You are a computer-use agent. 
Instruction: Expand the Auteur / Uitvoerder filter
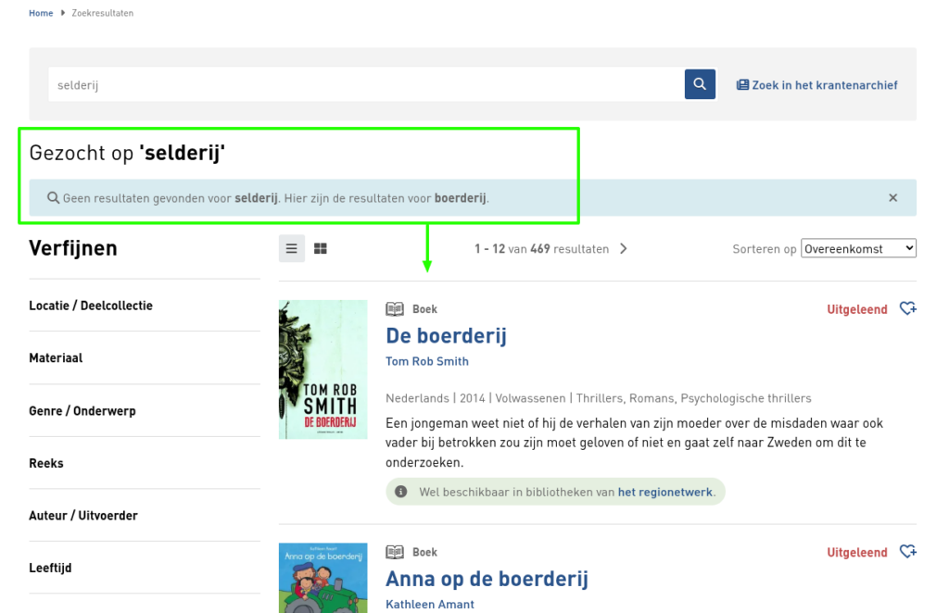click(83, 516)
